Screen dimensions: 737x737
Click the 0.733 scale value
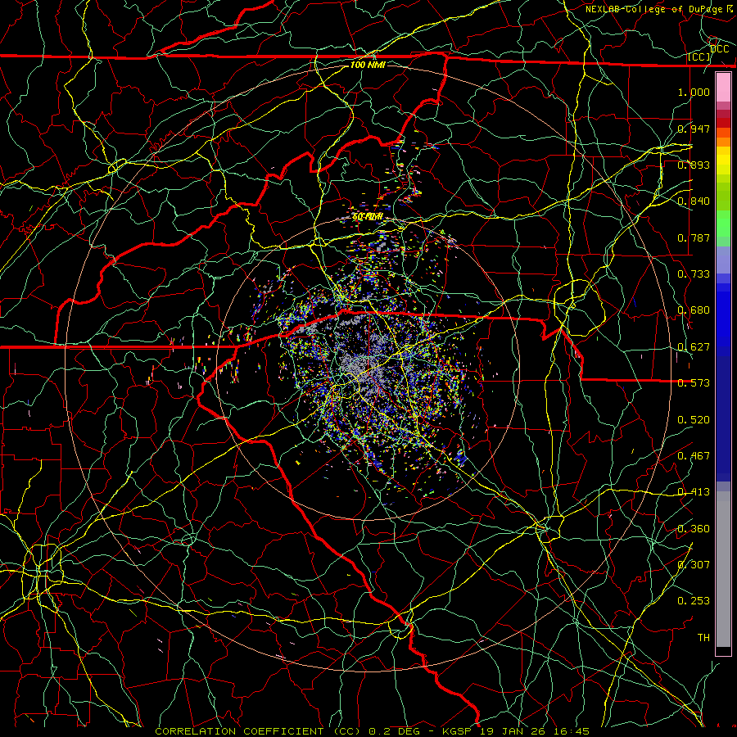tap(694, 274)
